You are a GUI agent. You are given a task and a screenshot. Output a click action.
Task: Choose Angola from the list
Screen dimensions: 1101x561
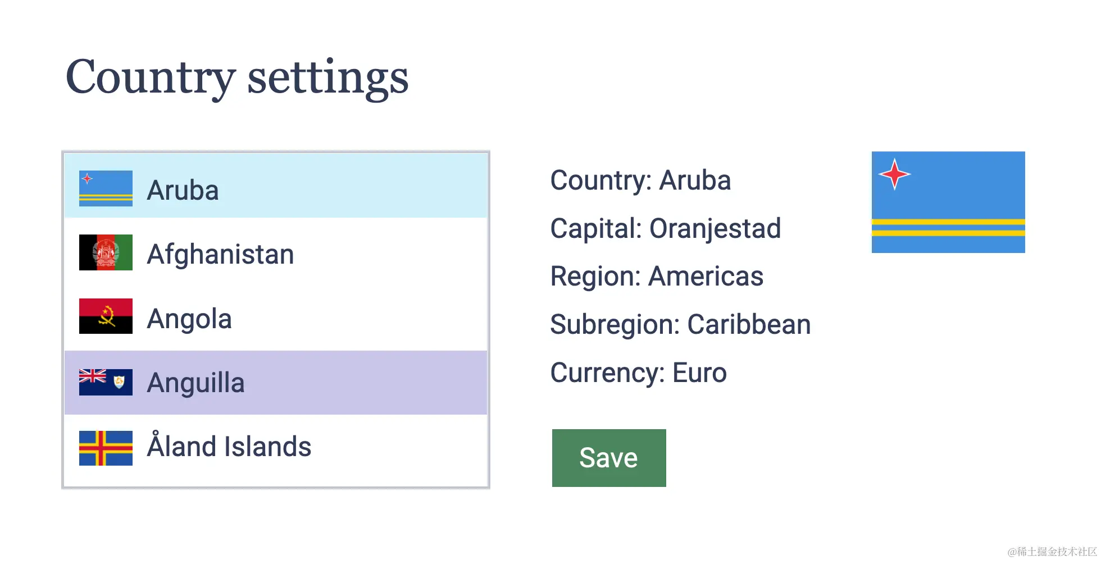[189, 319]
